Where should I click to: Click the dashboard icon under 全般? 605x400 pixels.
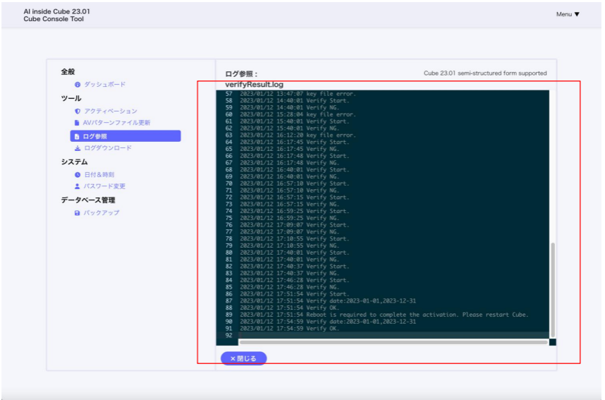pos(78,85)
